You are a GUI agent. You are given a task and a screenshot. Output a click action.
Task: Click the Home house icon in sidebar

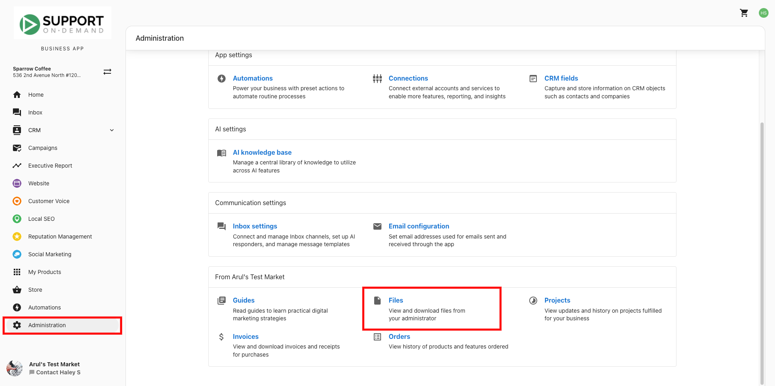tap(17, 95)
